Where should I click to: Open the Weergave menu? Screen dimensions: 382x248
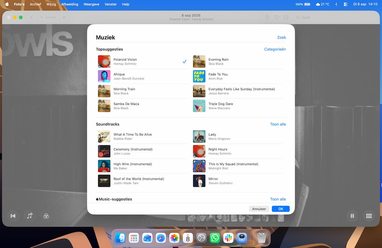pos(91,4)
